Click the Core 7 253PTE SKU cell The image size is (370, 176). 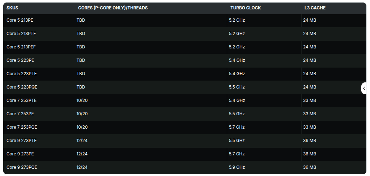[22, 100]
